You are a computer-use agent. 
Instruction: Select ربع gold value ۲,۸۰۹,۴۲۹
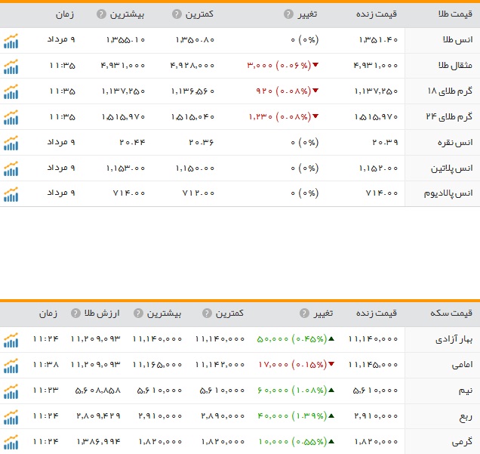tap(99, 416)
